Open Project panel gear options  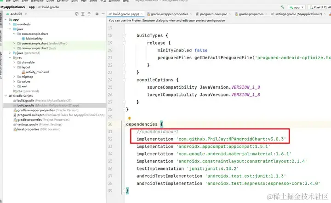97,14
